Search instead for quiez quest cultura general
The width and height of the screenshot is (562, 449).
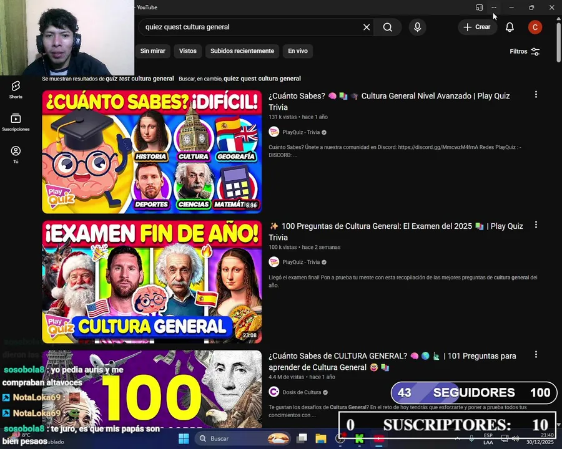click(x=262, y=79)
